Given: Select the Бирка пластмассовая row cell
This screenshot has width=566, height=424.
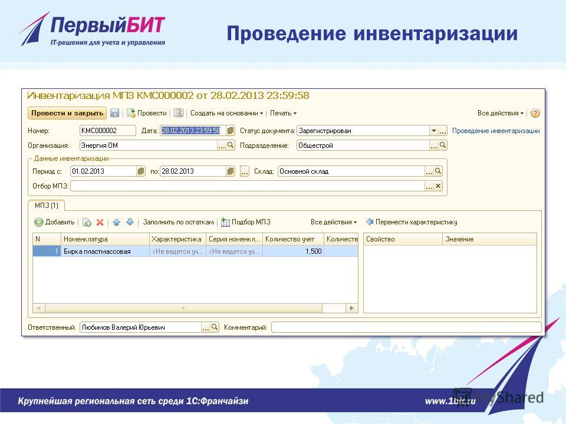Looking at the screenshot, I should [105, 251].
